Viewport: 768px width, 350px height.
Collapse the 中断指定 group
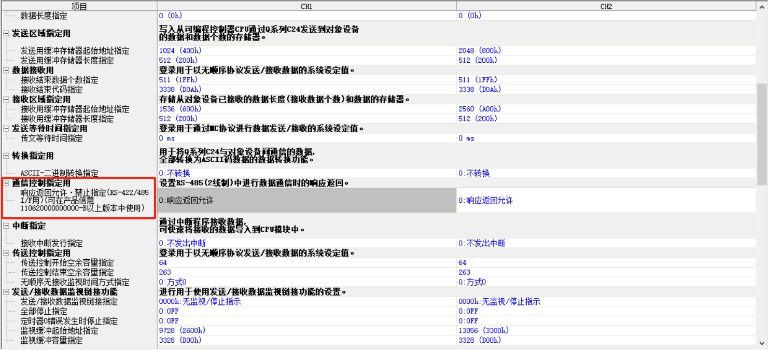6,226
